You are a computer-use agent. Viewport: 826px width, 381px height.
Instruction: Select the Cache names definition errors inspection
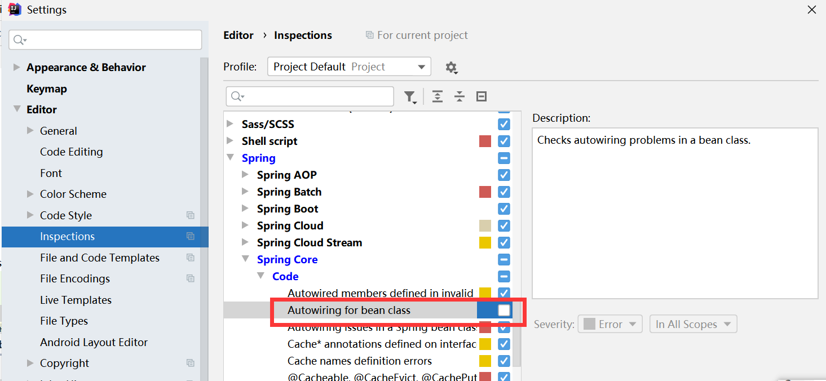[360, 361]
